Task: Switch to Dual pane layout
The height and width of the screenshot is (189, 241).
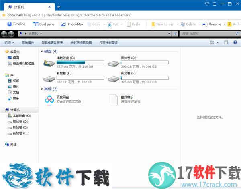Action: (43, 24)
